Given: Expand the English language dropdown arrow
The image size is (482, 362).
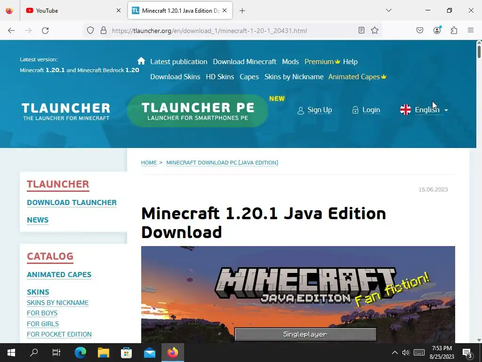Looking at the screenshot, I should [446, 110].
